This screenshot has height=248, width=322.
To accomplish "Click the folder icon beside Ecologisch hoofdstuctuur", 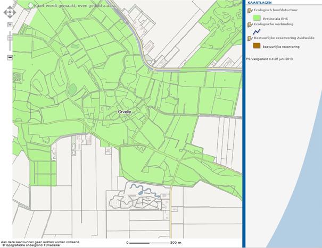I will 250,11.
